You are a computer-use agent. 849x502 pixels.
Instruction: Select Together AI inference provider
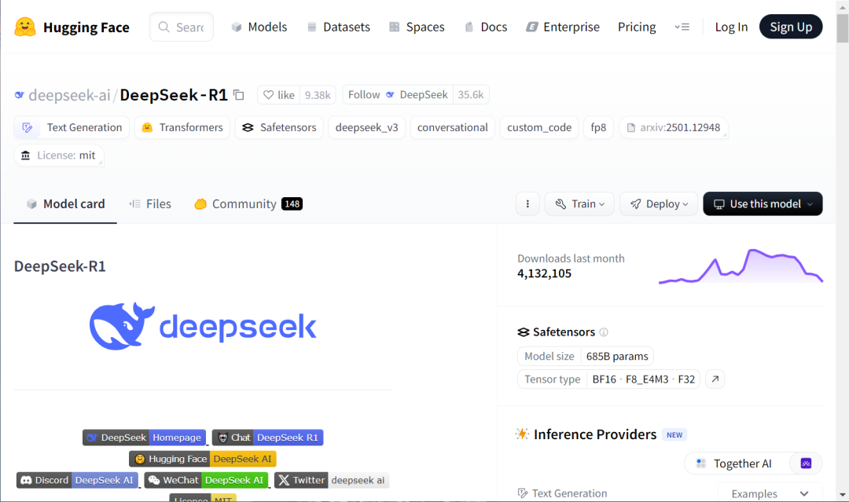click(737, 464)
